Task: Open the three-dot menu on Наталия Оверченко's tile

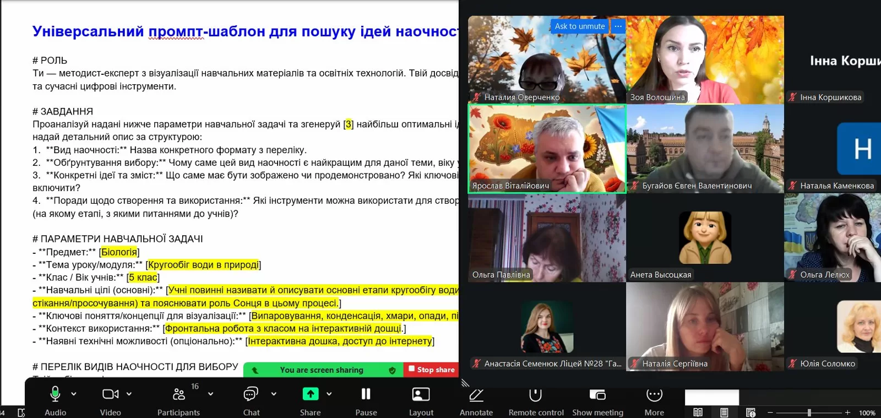Action: [618, 26]
